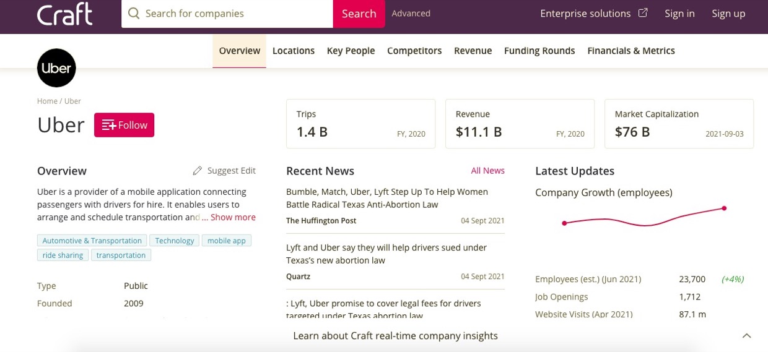Click The Huffington Post source name

click(321, 221)
